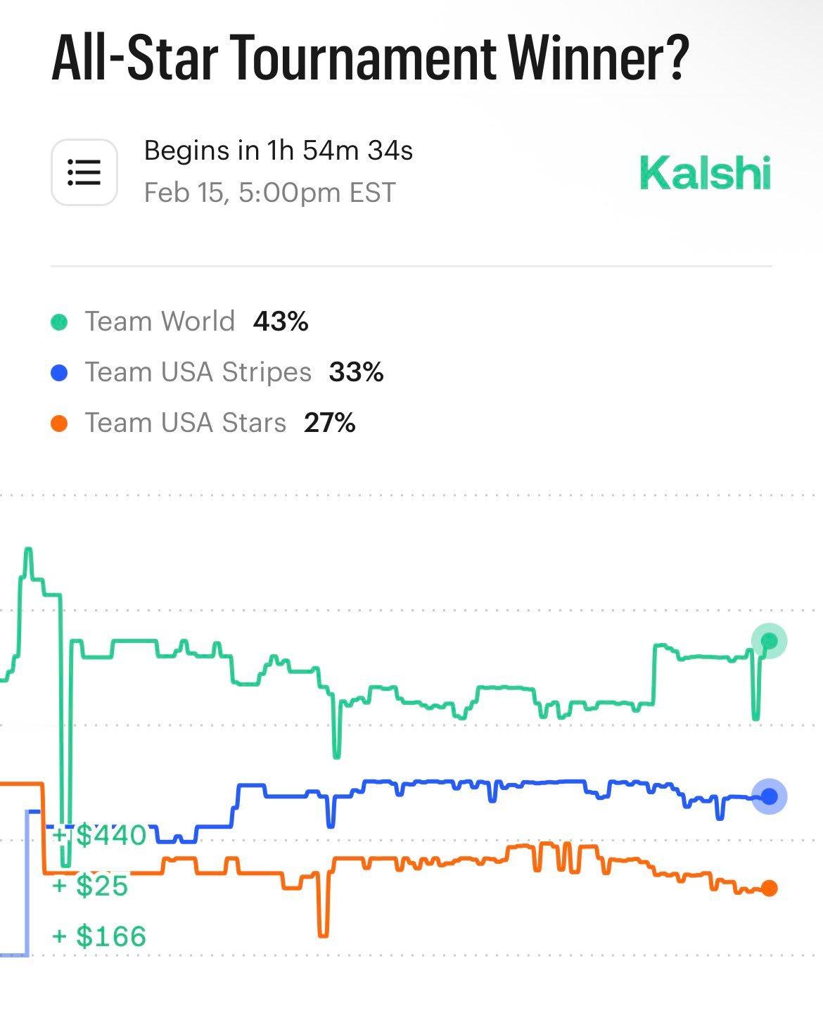Screen dimensions: 823x1025
Task: Click the Team World label
Action: [160, 321]
